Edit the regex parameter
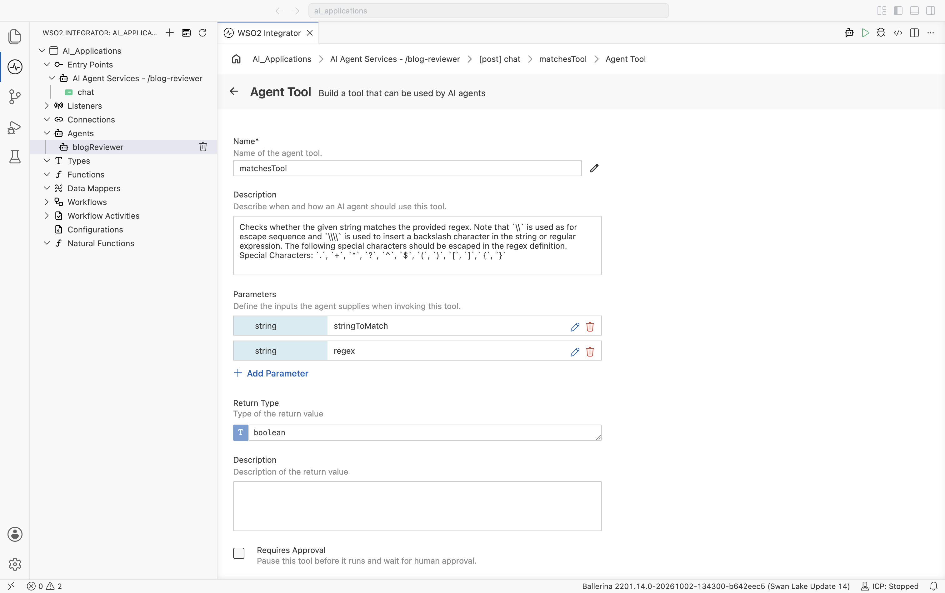Image resolution: width=945 pixels, height=593 pixels. [x=575, y=351]
